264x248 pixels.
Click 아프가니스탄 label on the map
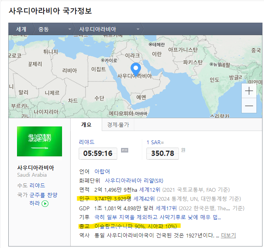click(183, 50)
